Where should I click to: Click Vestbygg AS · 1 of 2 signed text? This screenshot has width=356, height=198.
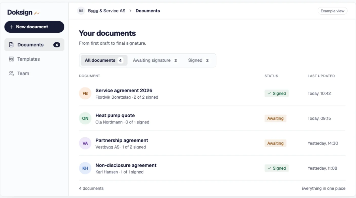click(121, 147)
